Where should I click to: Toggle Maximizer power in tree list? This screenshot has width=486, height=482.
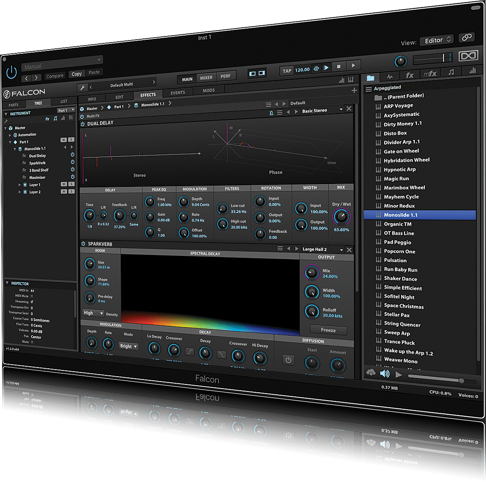pos(72,177)
